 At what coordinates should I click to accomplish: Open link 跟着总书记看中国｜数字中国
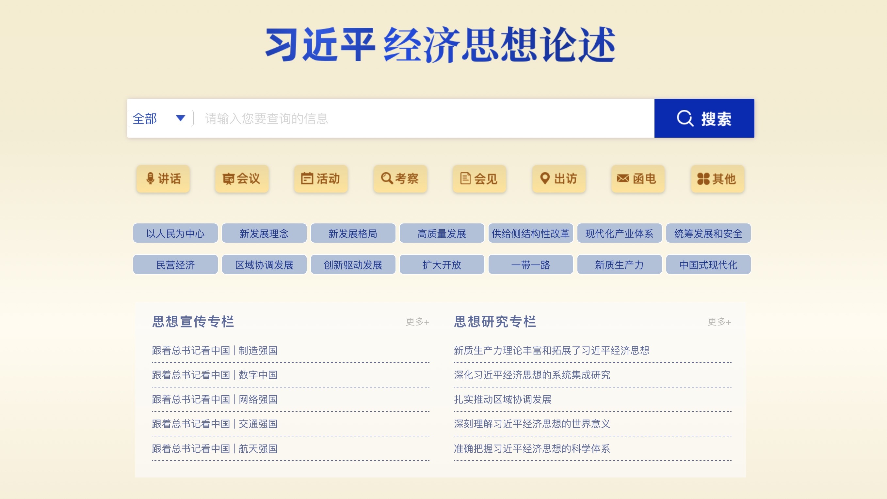tap(215, 375)
